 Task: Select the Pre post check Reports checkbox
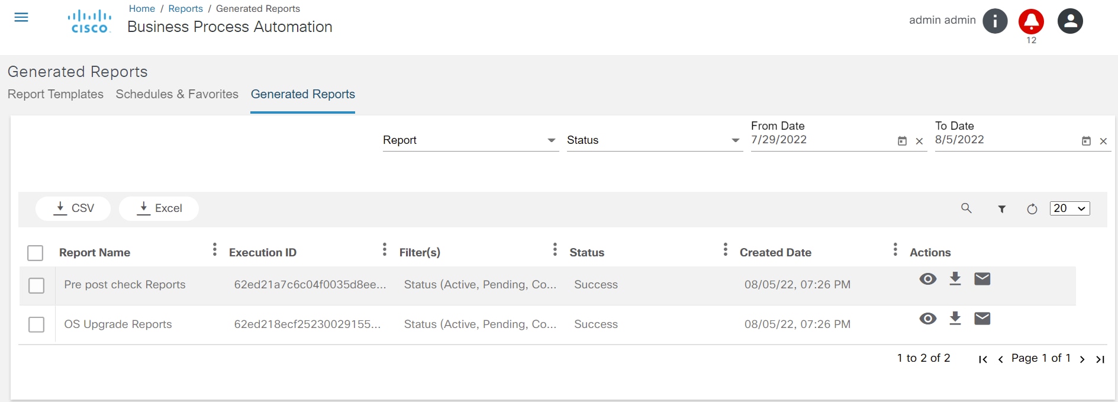[x=37, y=285]
